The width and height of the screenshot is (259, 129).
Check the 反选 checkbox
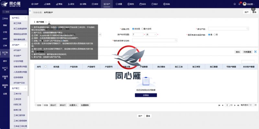43,105
